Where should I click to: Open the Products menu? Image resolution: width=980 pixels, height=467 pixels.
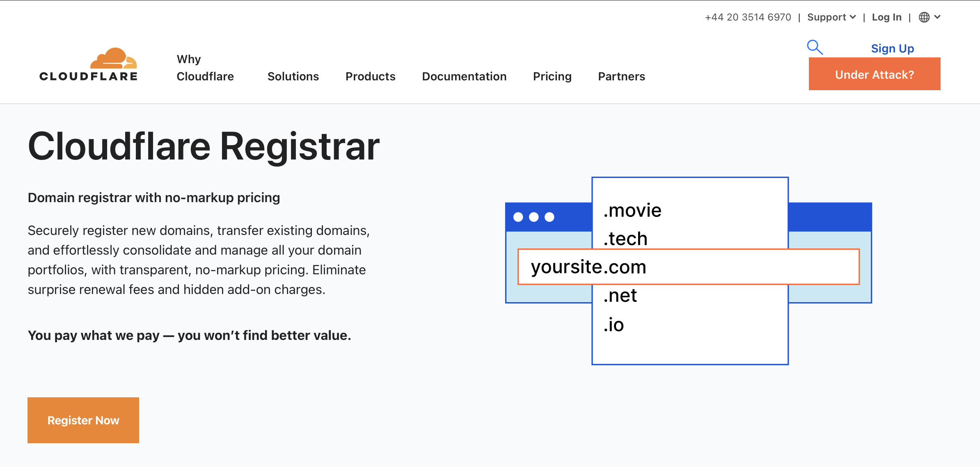tap(370, 76)
